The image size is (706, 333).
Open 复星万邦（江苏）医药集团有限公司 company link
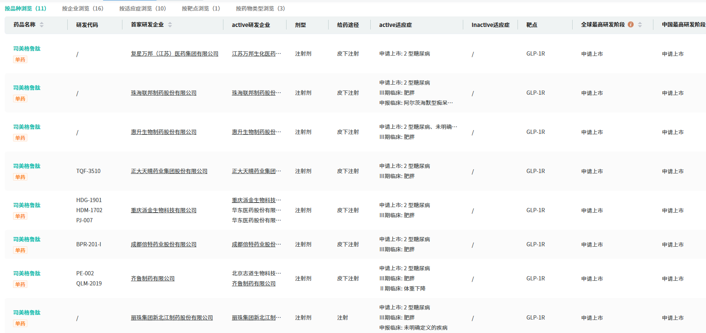tap(175, 54)
